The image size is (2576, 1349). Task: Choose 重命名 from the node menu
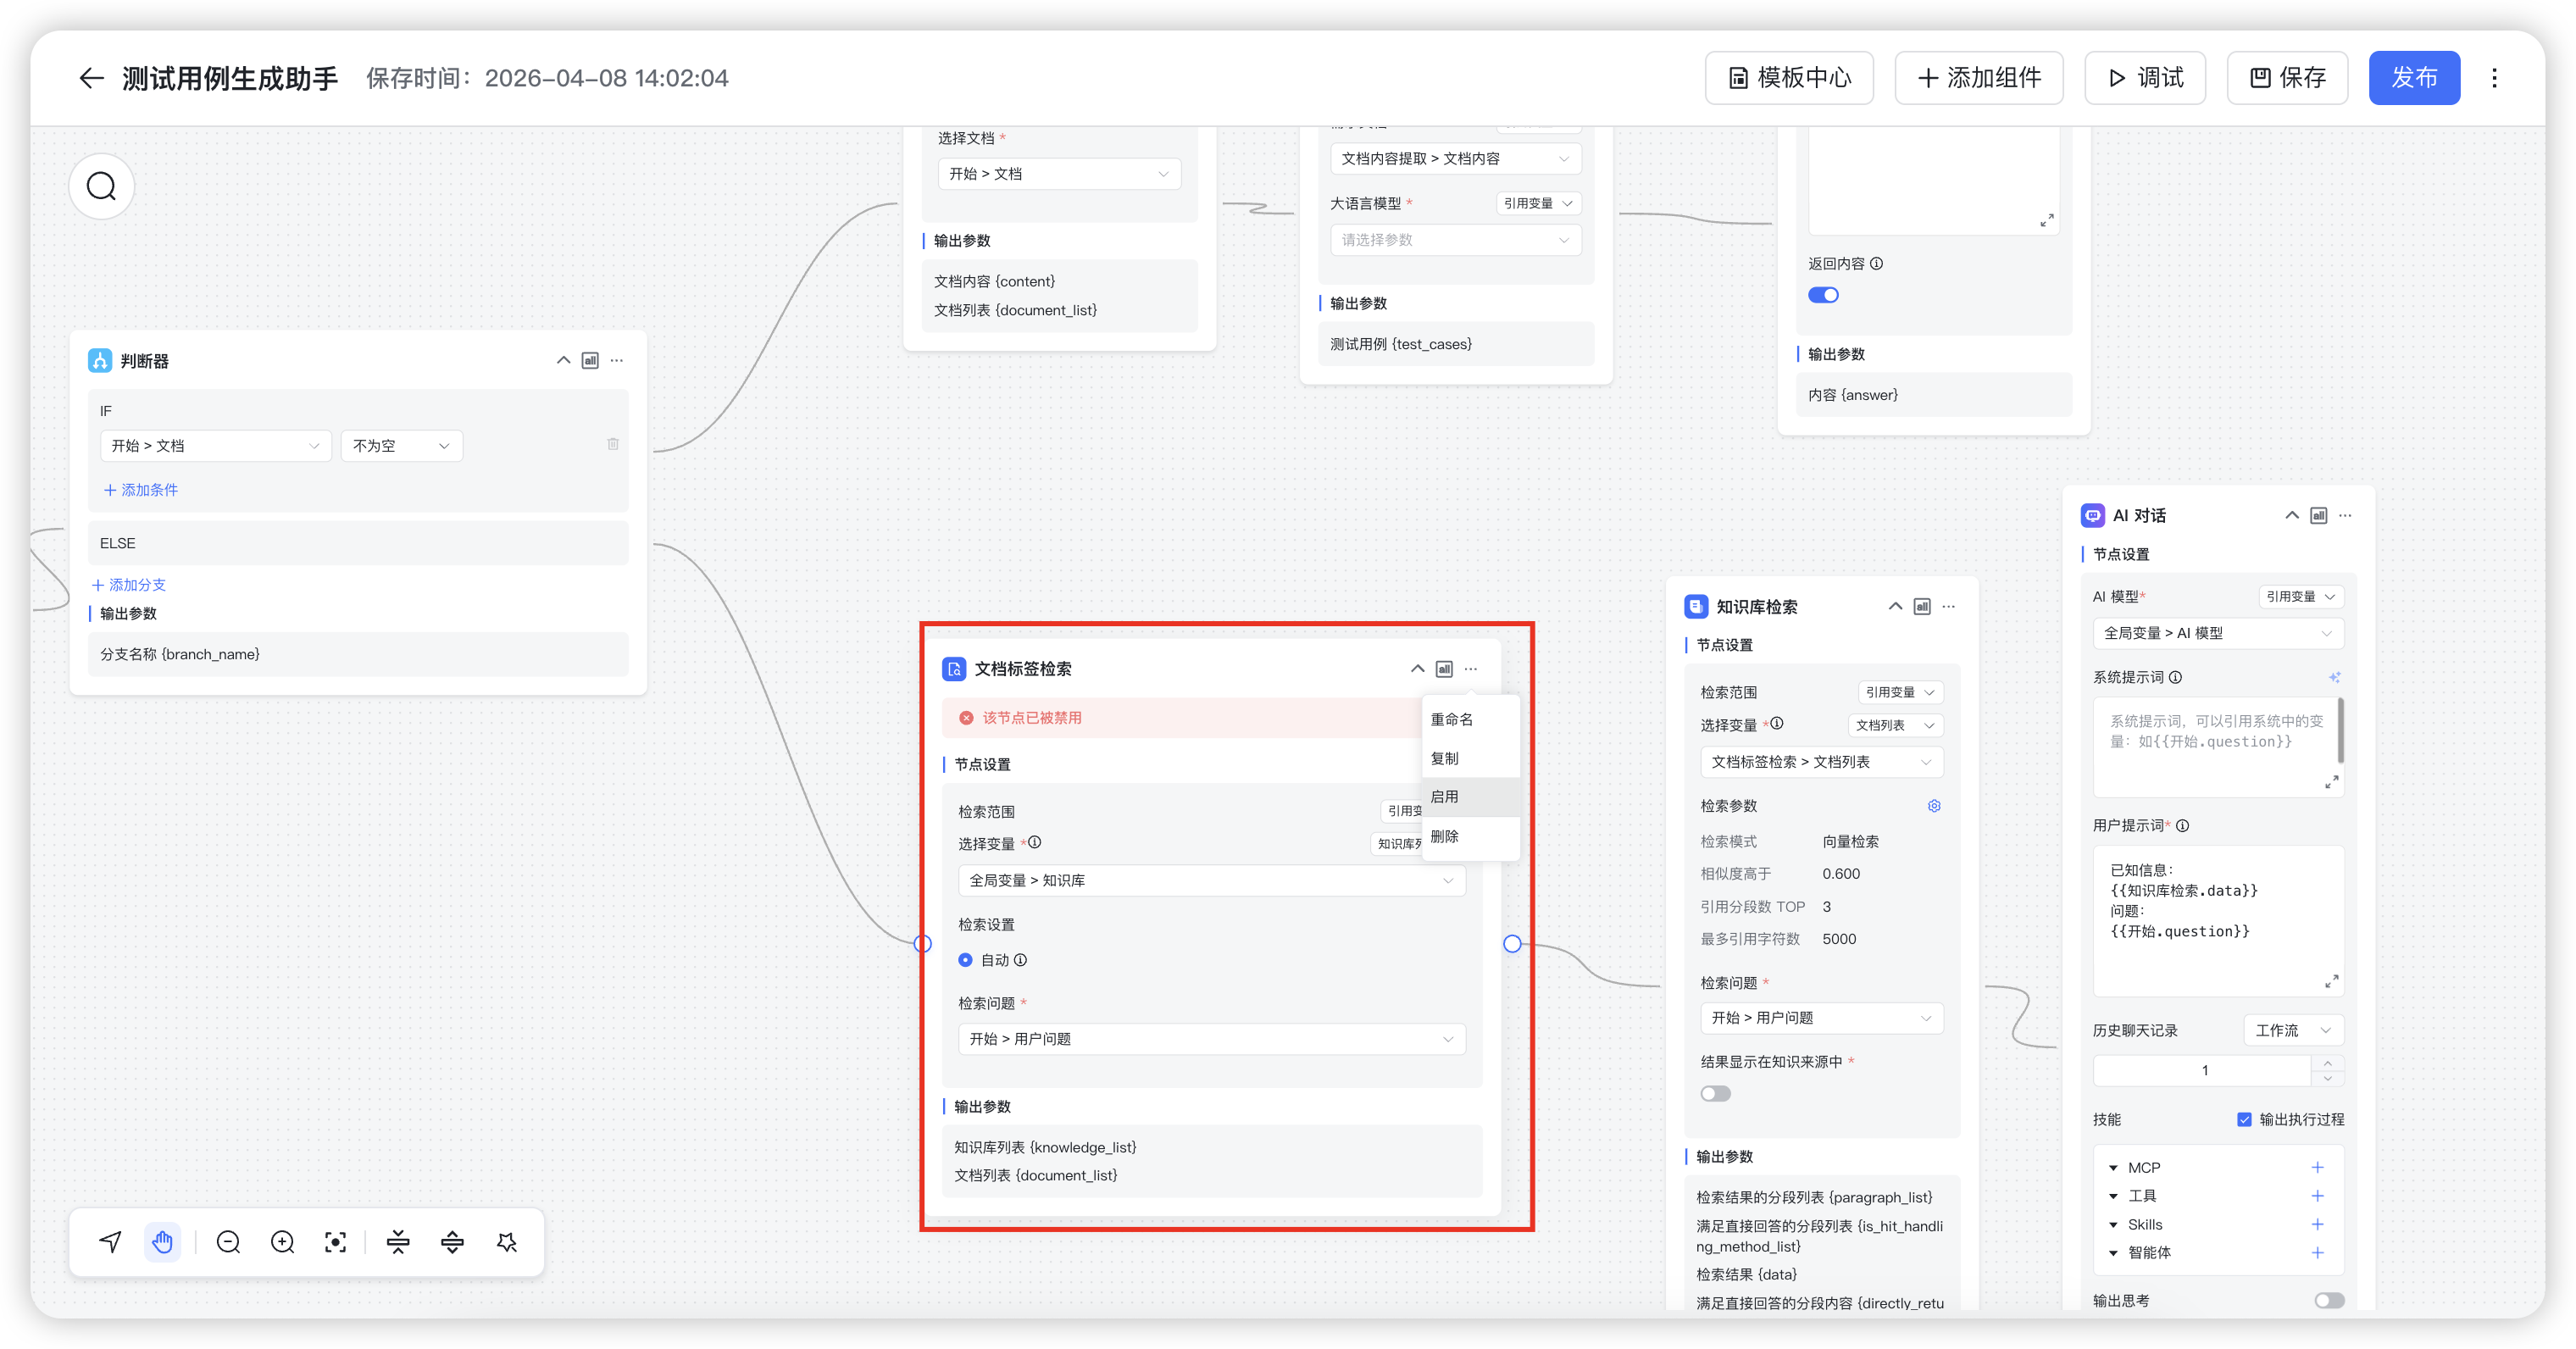click(x=1470, y=719)
